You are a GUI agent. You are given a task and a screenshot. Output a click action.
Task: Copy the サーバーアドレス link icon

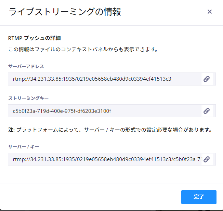click(x=207, y=79)
